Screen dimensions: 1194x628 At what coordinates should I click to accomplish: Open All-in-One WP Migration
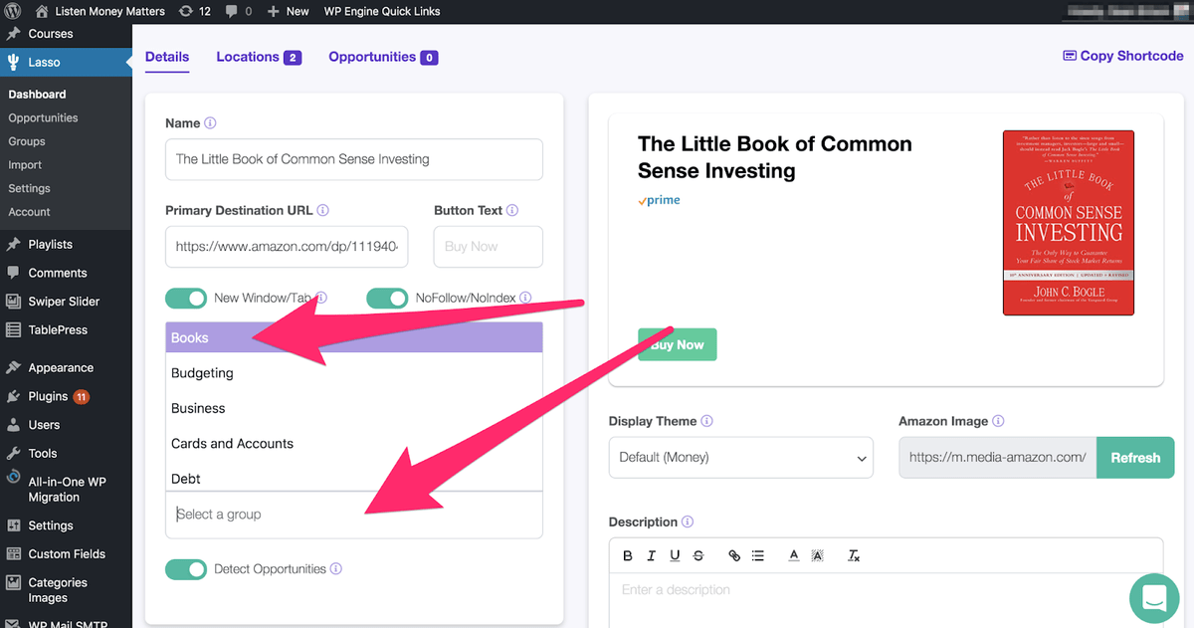point(67,489)
